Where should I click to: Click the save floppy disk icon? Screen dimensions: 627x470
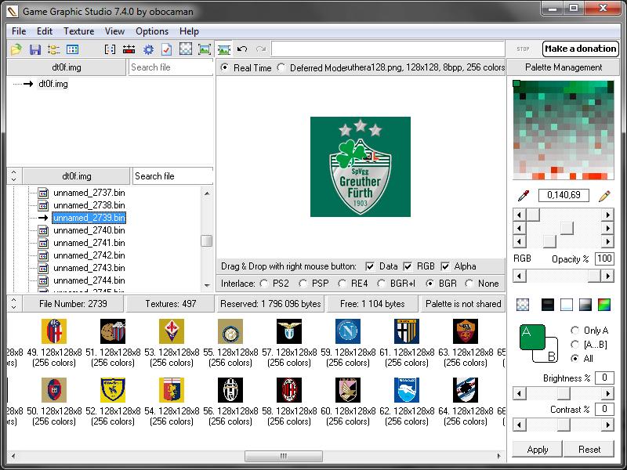pos(35,49)
